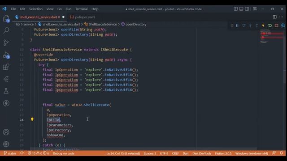The image size is (287, 161).
Task: Click the selected lpFile text on line 24
Action: [53, 120]
